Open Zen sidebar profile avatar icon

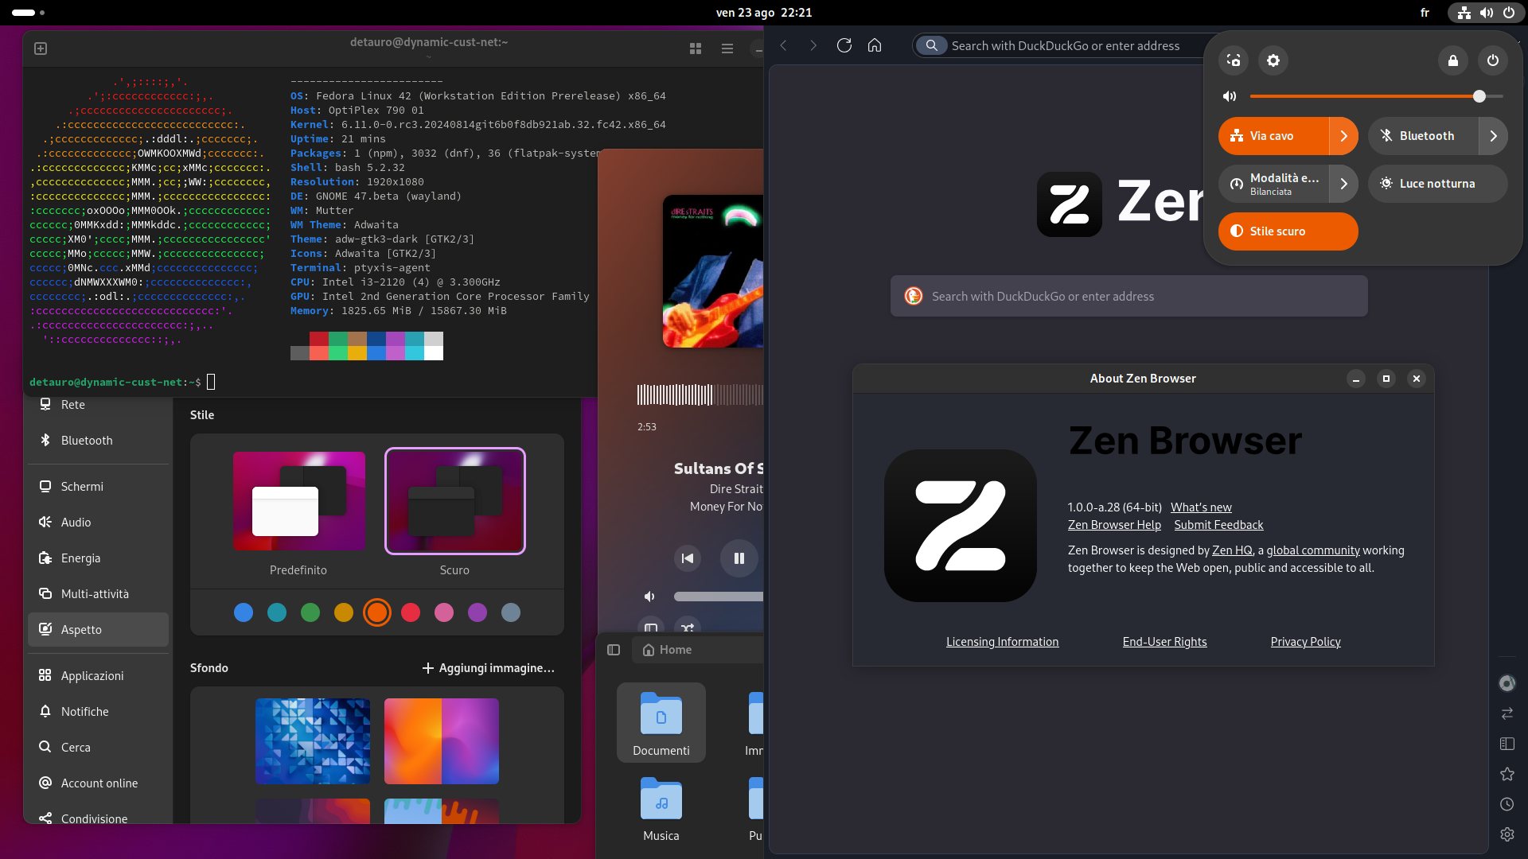(1507, 683)
